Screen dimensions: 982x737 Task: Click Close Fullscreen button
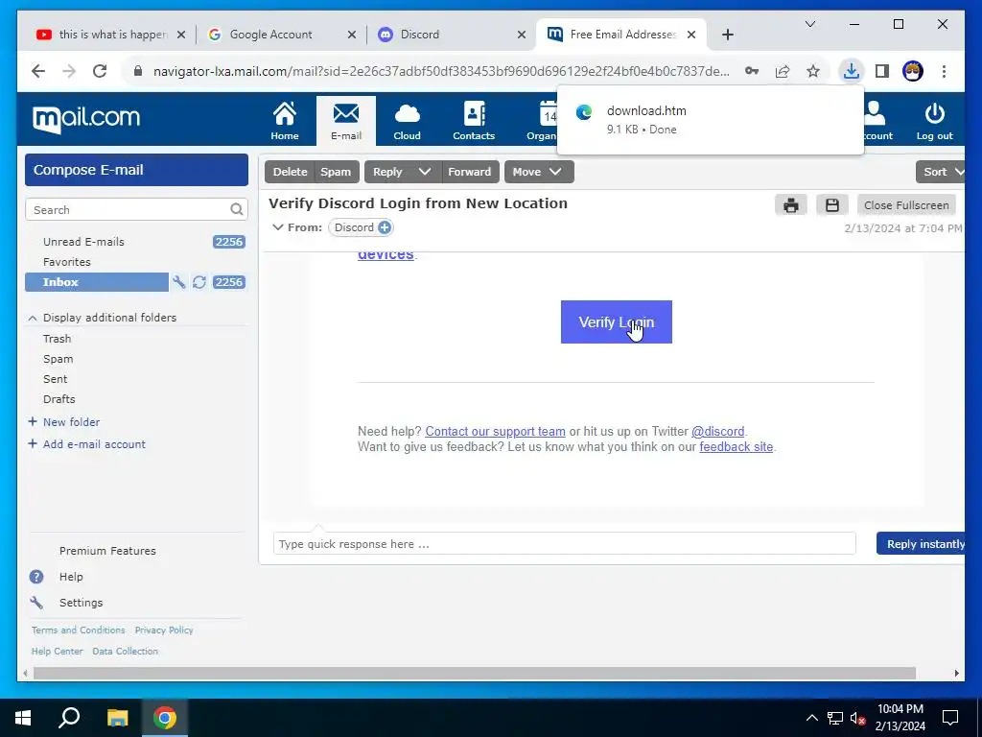click(906, 205)
